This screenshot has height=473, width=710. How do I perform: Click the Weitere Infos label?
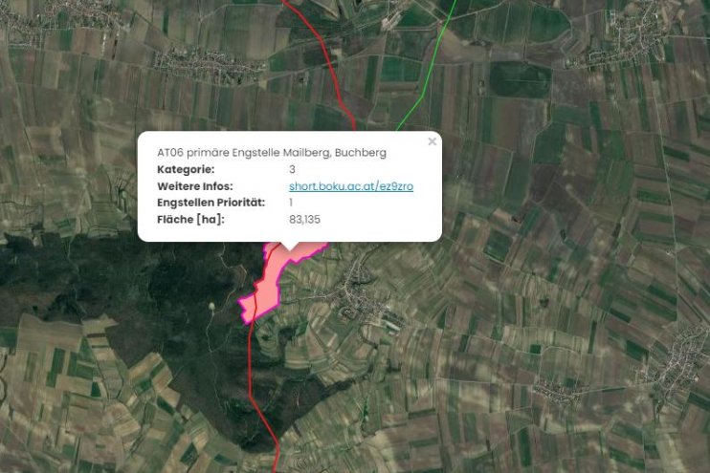point(194,186)
